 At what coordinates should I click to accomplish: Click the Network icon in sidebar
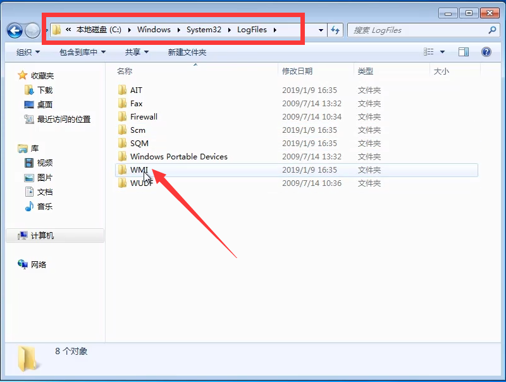(x=23, y=264)
